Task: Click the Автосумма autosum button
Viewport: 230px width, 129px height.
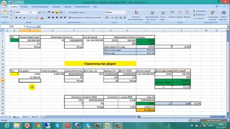Action: [x=200, y=11]
